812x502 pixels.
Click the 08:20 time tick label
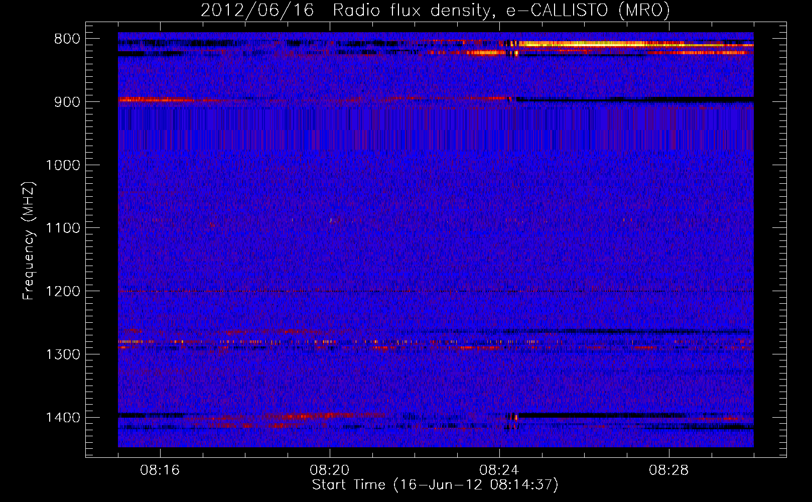(330, 470)
